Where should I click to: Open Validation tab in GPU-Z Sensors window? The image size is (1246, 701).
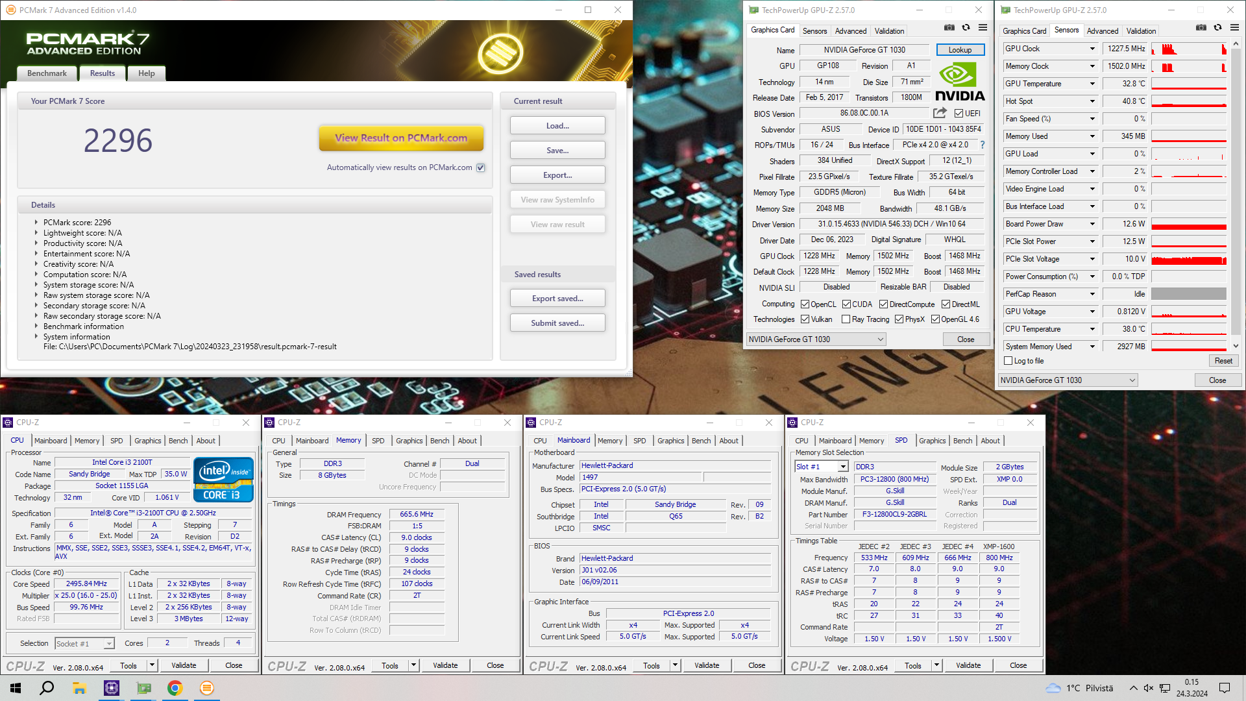tap(1141, 31)
